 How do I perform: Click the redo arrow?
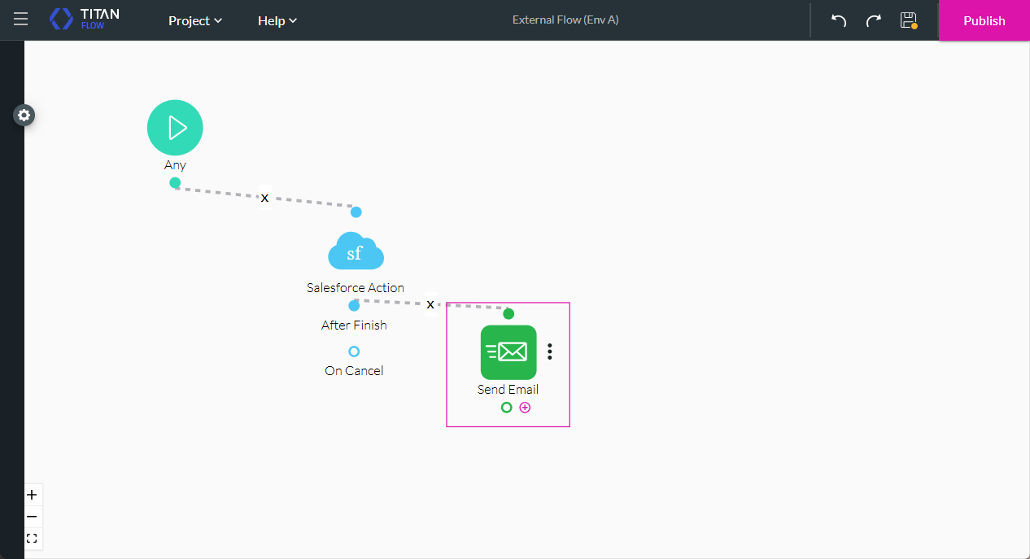873,20
